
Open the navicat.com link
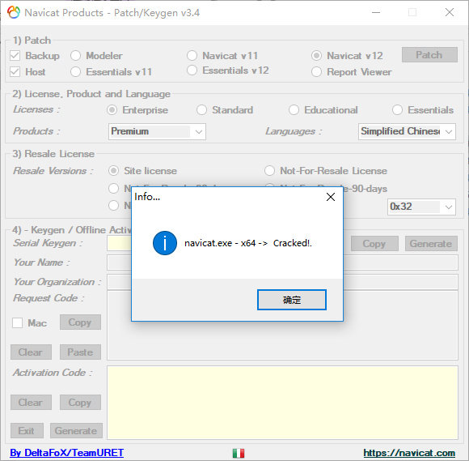[x=409, y=453]
